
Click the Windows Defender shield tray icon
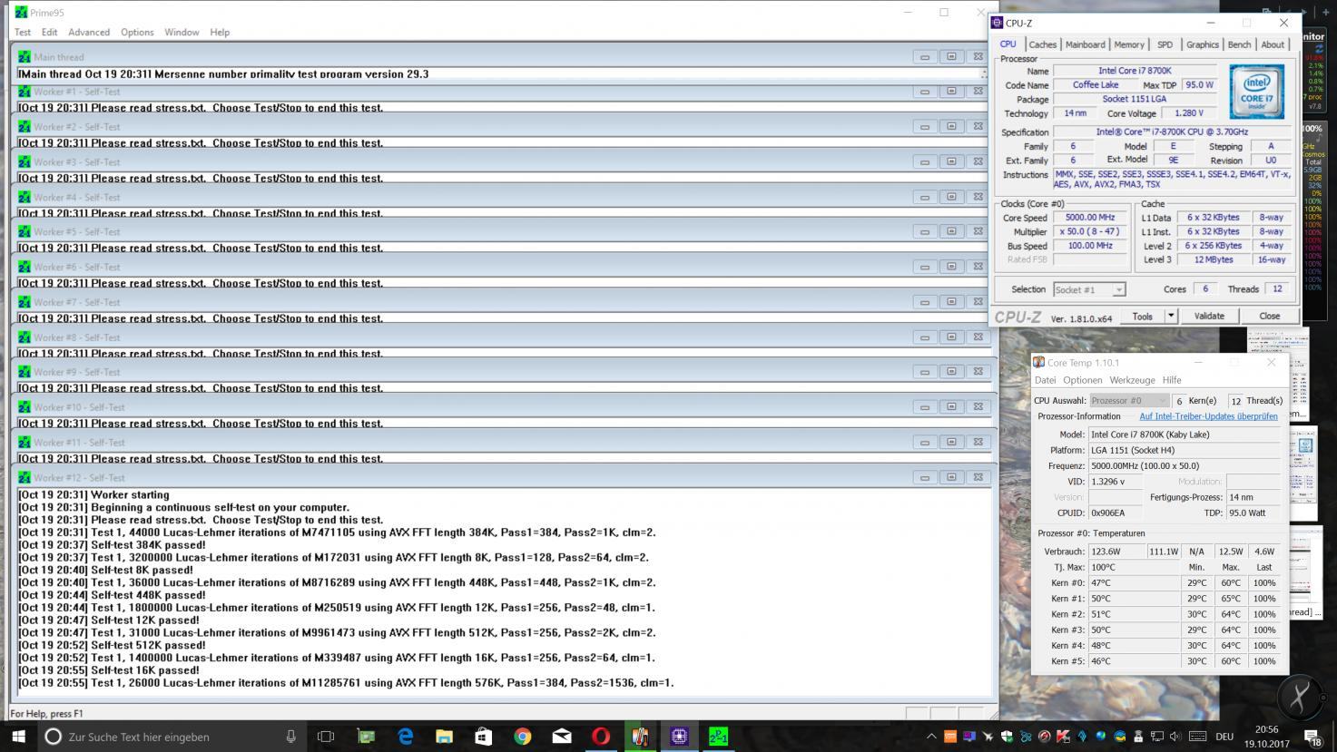tap(1007, 737)
